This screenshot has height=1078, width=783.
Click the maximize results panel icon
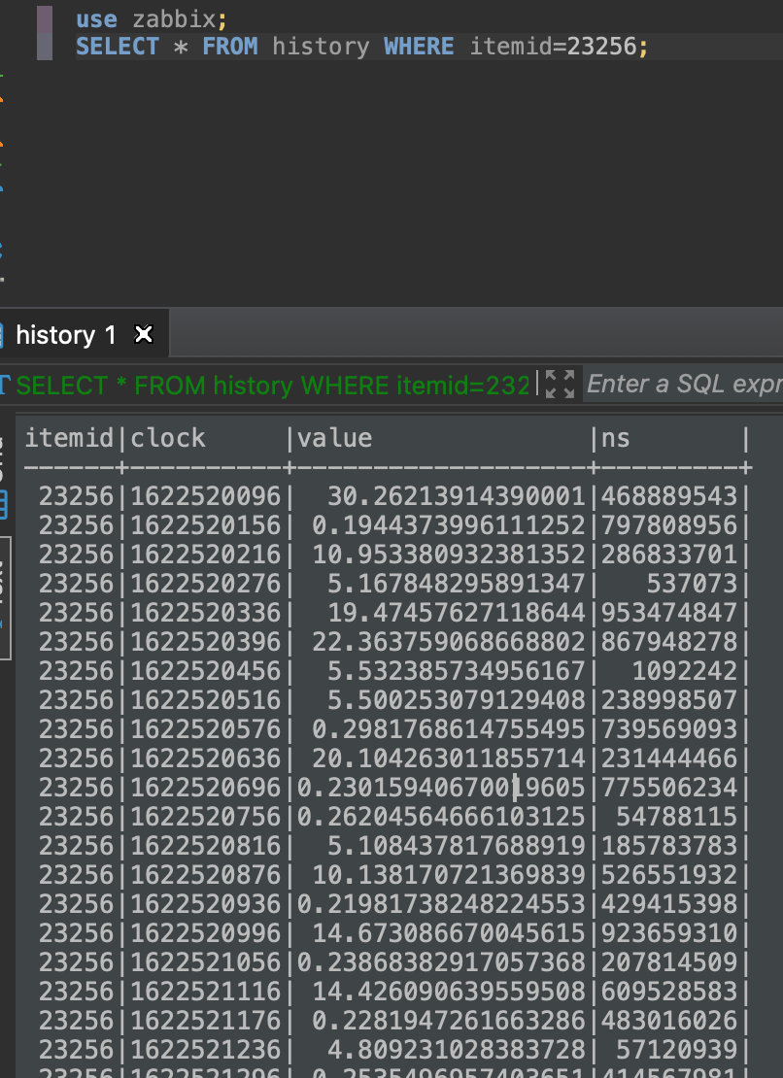[x=560, y=384]
